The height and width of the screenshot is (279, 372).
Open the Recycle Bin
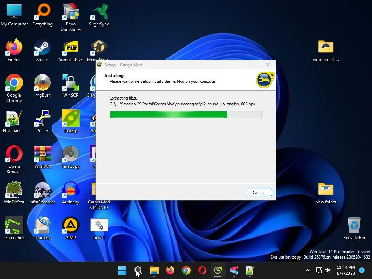[x=354, y=229]
